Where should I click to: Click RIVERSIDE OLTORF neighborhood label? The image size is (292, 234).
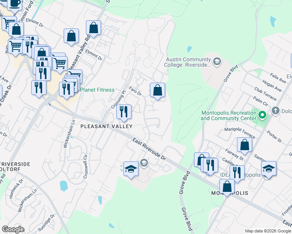click(15, 167)
